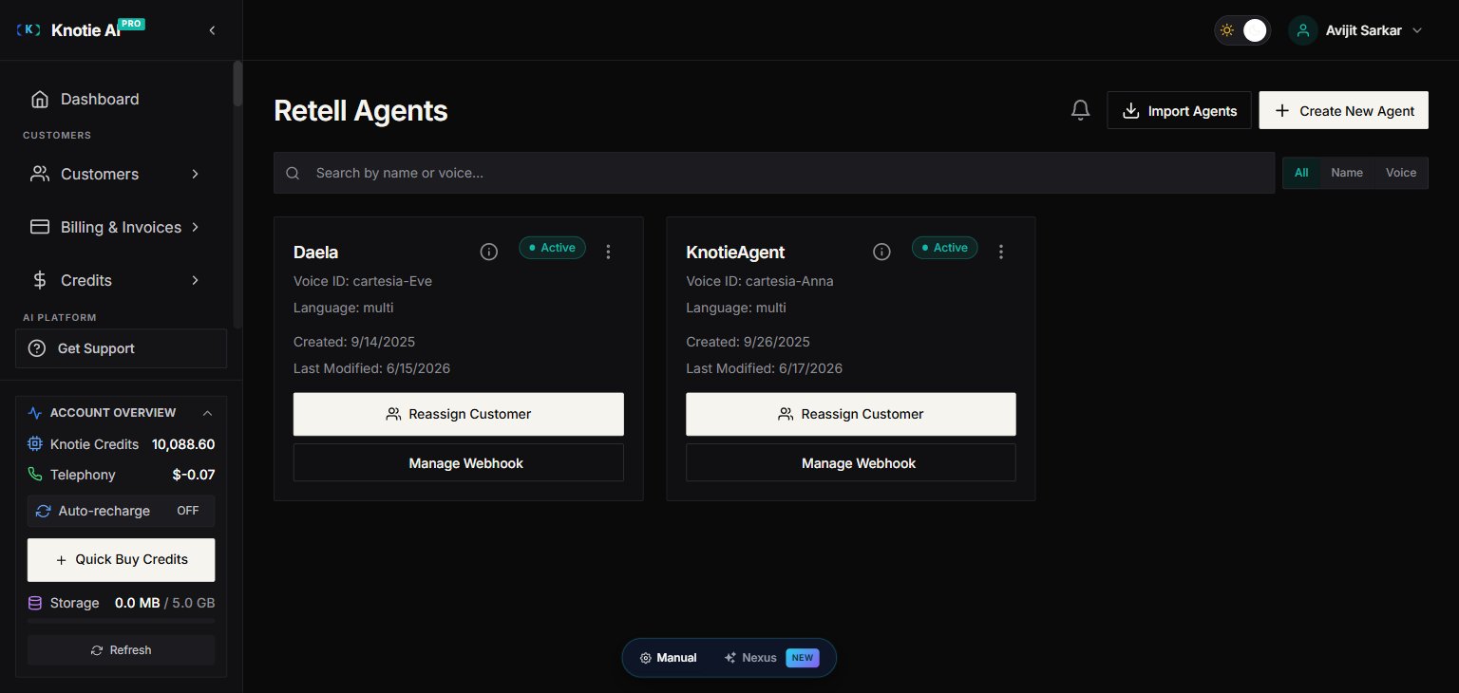Viewport: 1459px width, 693px height.
Task: Collapse the sidebar with the left chevron
Action: tap(212, 30)
